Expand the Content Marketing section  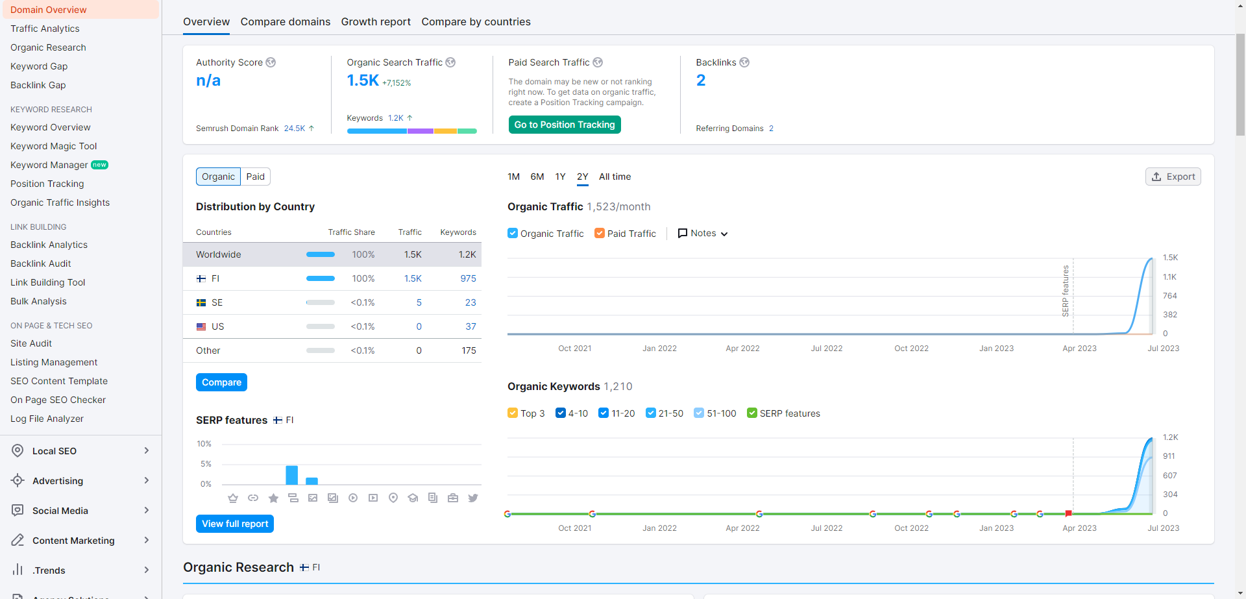(x=80, y=541)
